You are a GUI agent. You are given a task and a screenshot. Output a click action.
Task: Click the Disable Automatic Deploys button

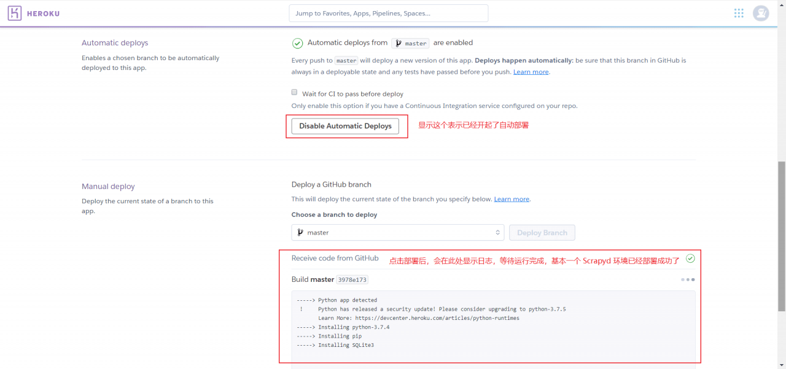tap(345, 126)
